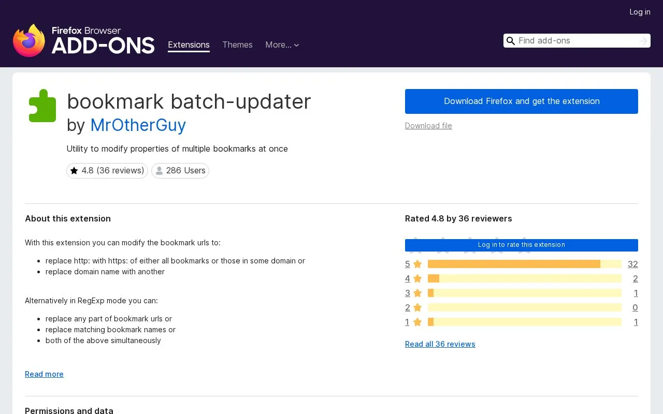
Task: Click the green puzzle-piece extension icon
Action: point(42,106)
